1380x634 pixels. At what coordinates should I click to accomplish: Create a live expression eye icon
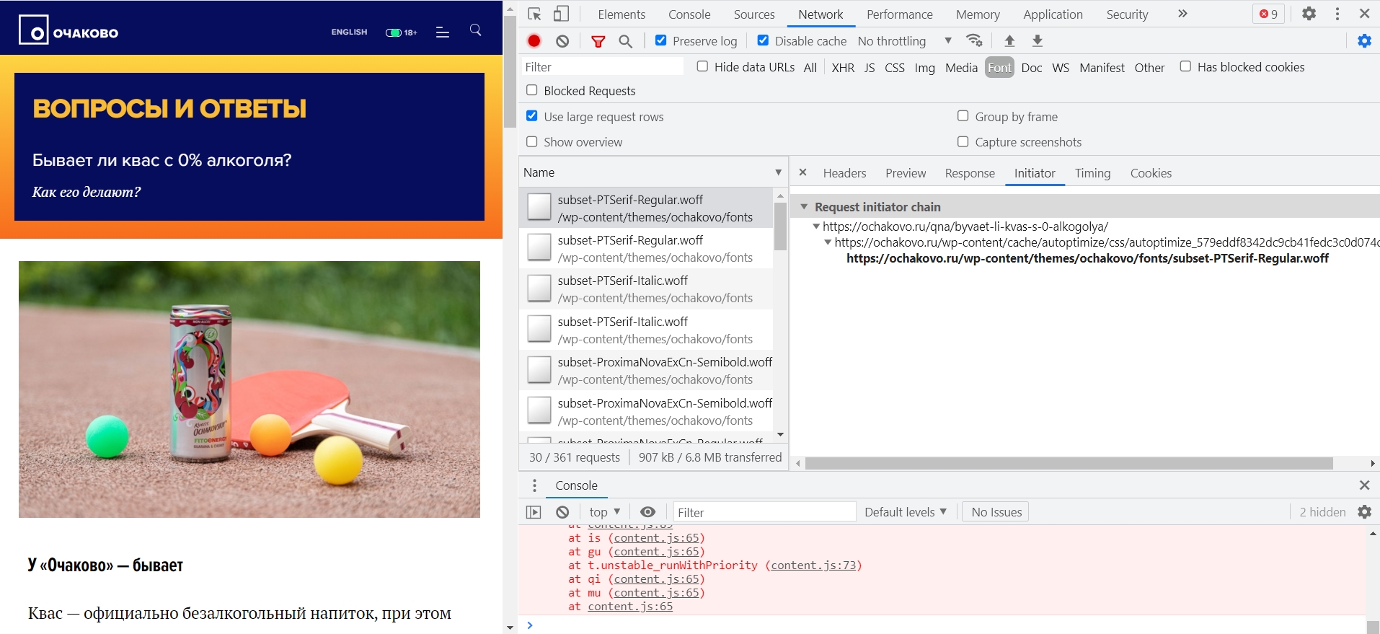648,512
